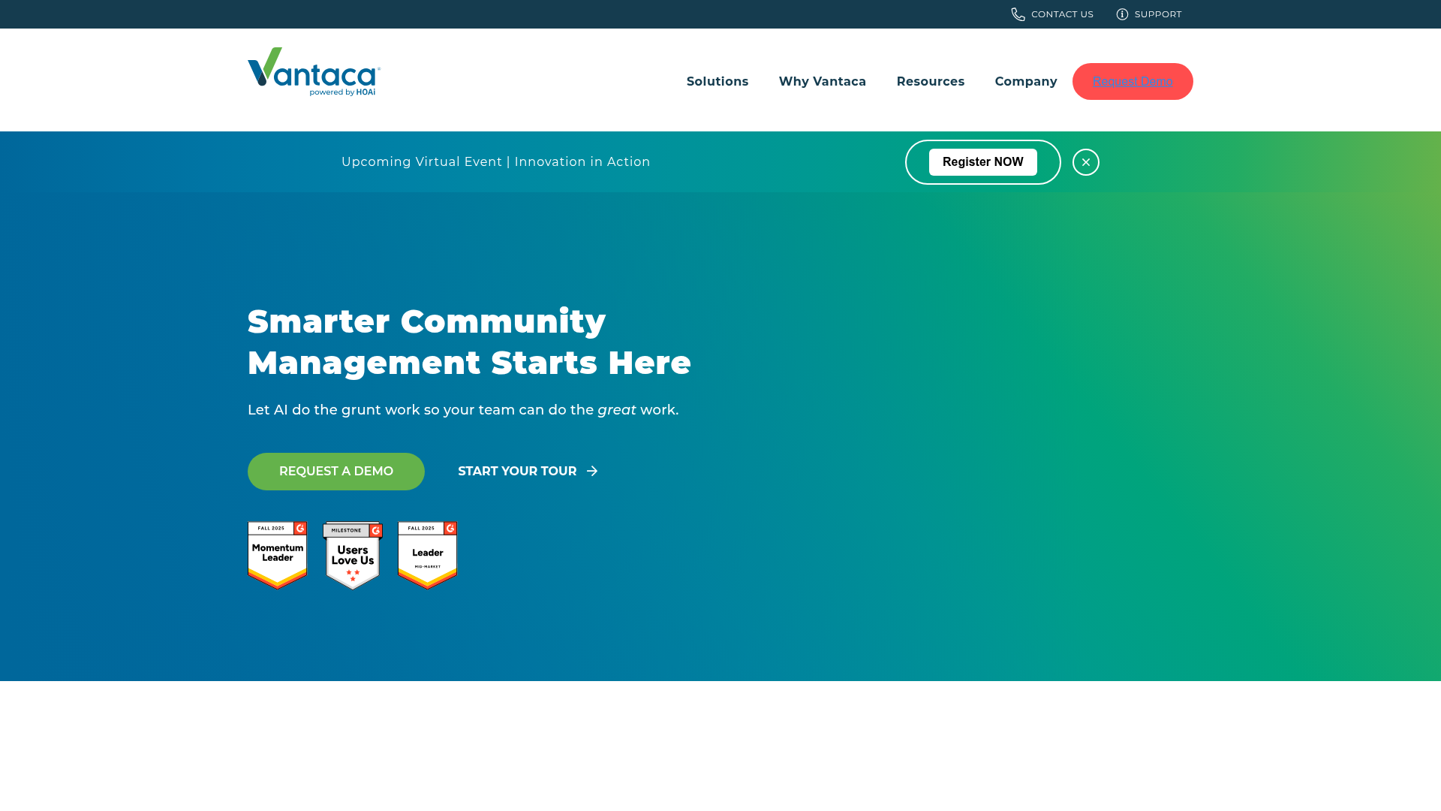This screenshot has height=811, width=1441.
Task: Open the Company dropdown
Action: [1025, 81]
